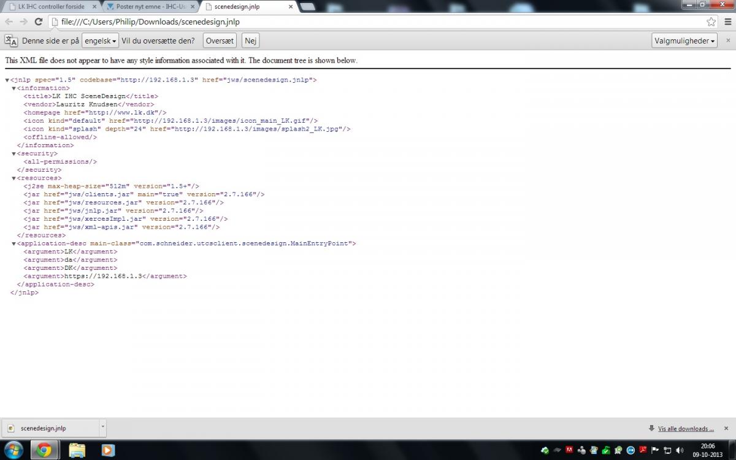Open the scenedesign.jnlp download item arrow menu

[102, 428]
